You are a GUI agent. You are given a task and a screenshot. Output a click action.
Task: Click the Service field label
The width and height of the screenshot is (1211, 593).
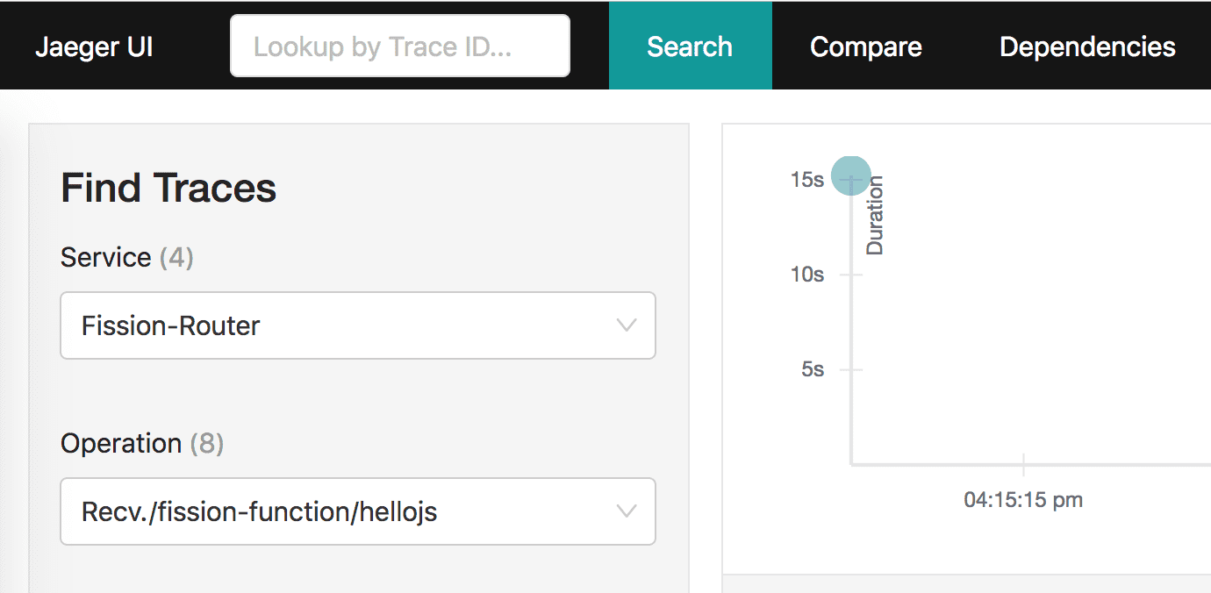[105, 258]
